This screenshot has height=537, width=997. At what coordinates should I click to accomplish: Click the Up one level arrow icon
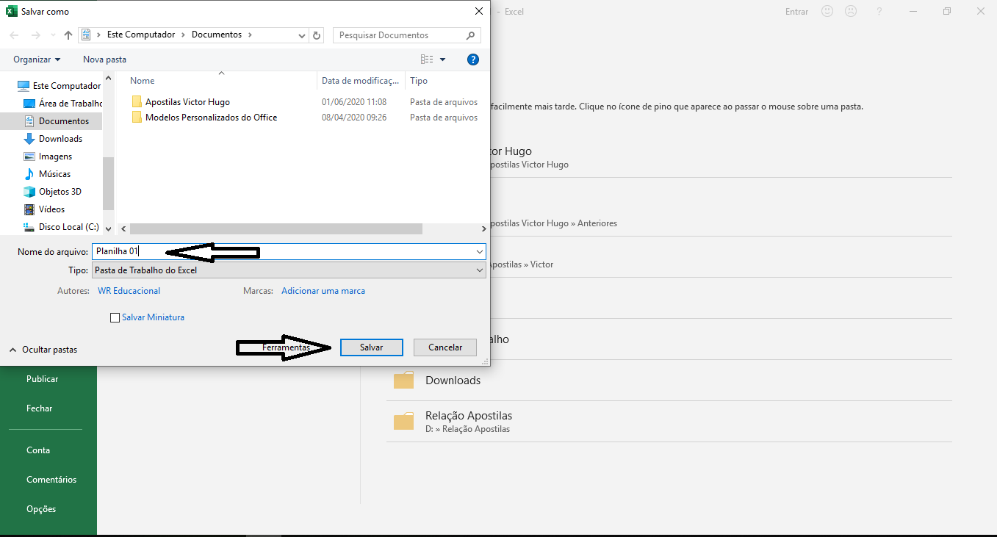(x=68, y=35)
